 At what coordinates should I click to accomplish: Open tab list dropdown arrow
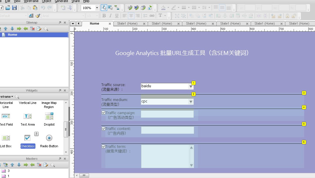pos(73,23)
